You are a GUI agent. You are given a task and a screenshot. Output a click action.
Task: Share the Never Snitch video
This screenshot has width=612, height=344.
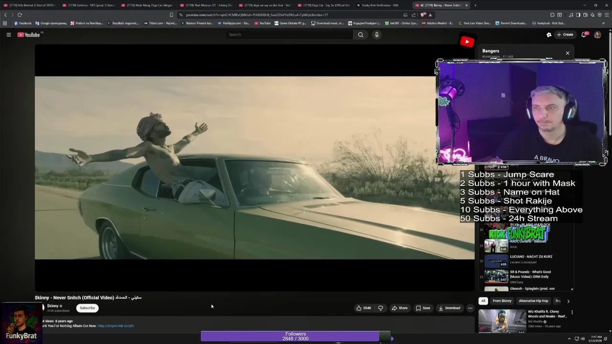pyautogui.click(x=400, y=308)
